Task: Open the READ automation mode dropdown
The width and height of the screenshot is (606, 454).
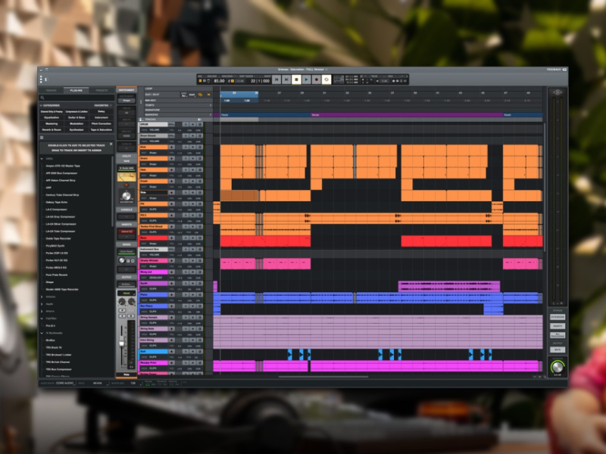Action: point(127,294)
